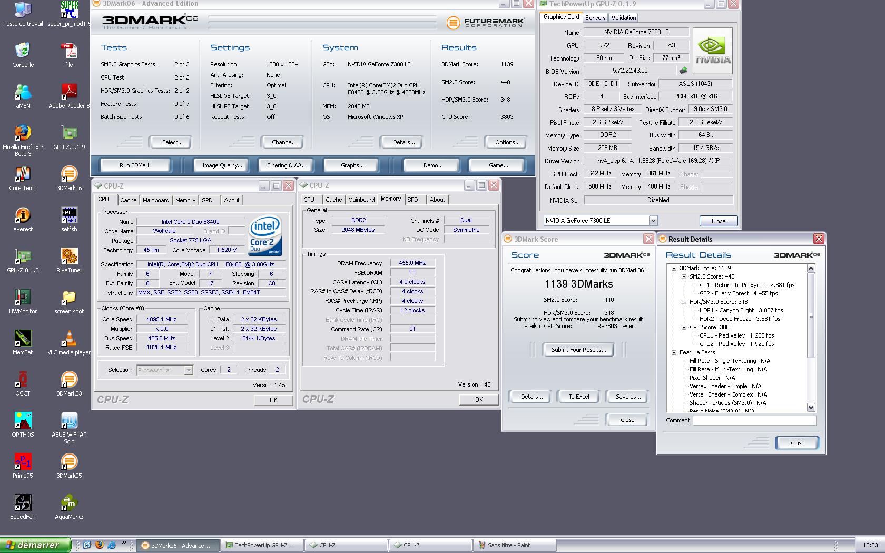Viewport: 885px width, 553px height.
Task: Launch AquaMark3 desktop icon
Action: (69, 507)
